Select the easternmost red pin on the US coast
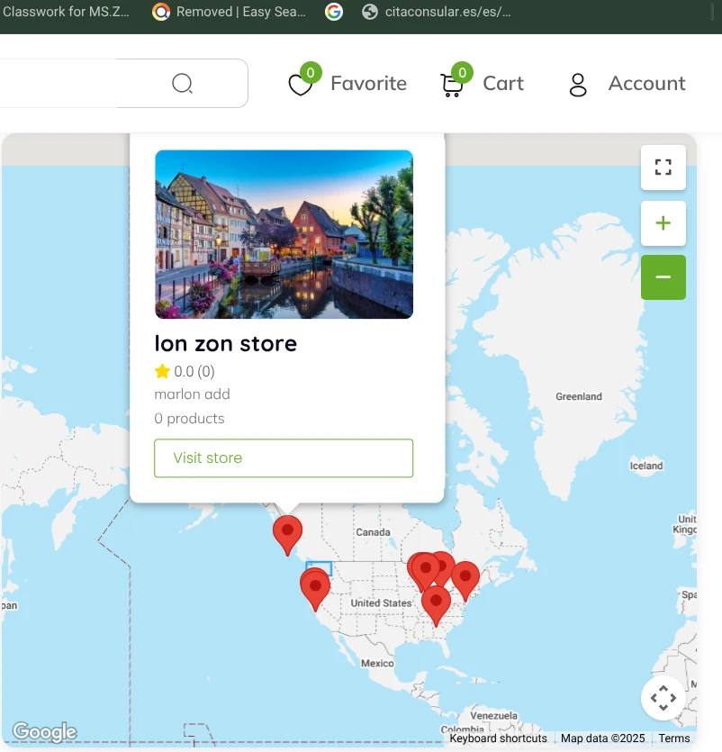Screen dimensions: 722x752 (465, 577)
